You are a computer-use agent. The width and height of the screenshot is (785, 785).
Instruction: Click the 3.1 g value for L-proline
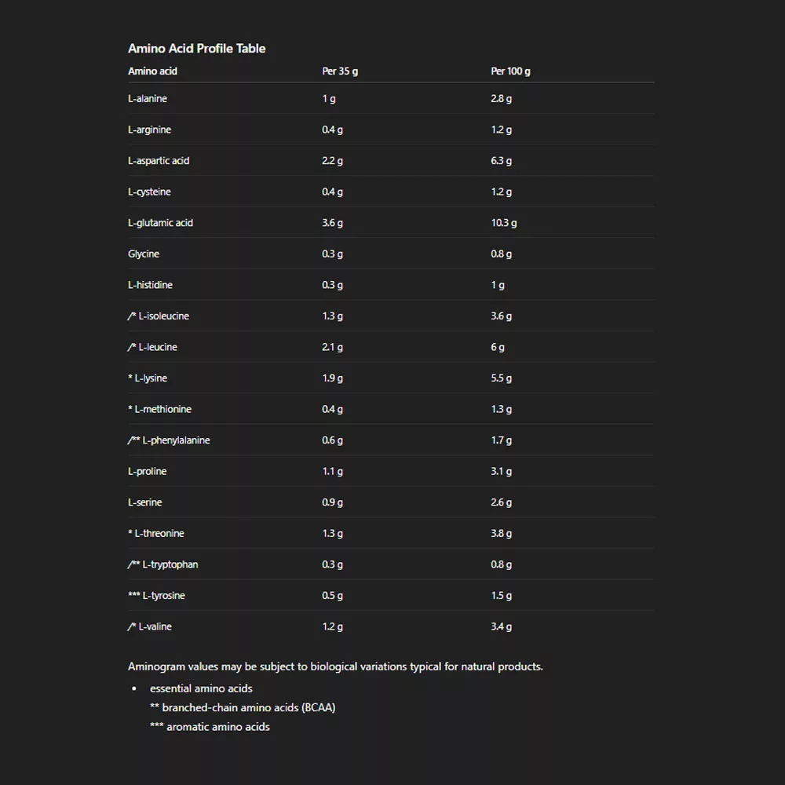pyautogui.click(x=501, y=472)
